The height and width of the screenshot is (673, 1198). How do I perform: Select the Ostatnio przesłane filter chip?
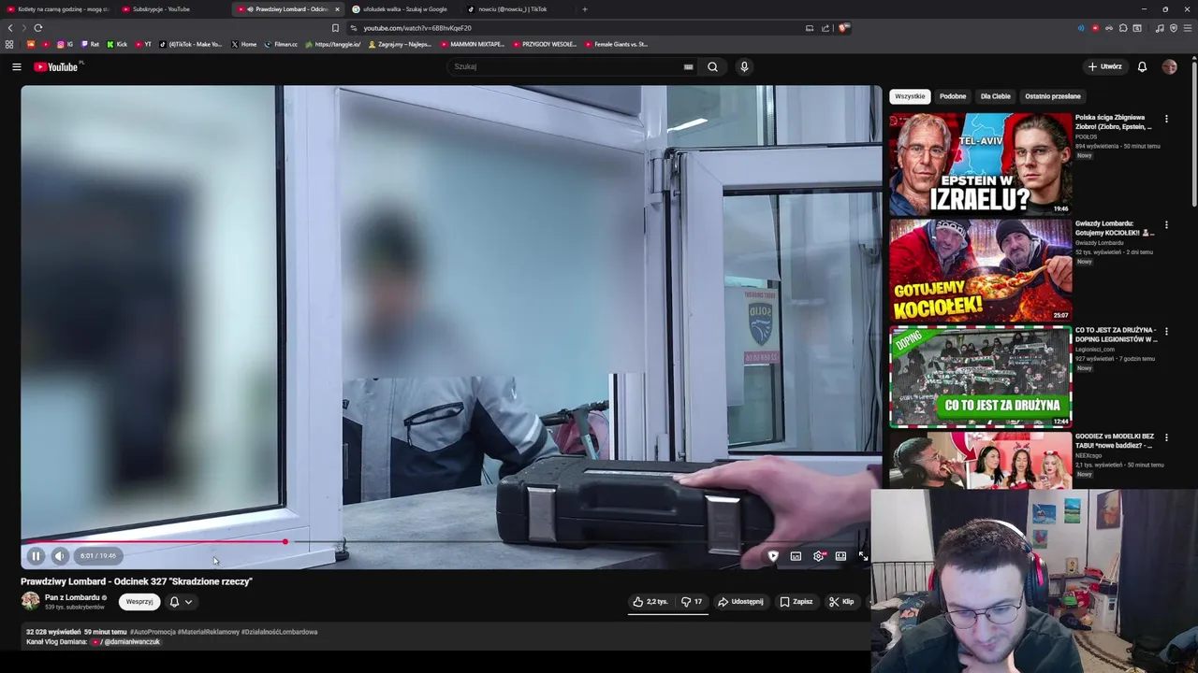click(x=1052, y=96)
